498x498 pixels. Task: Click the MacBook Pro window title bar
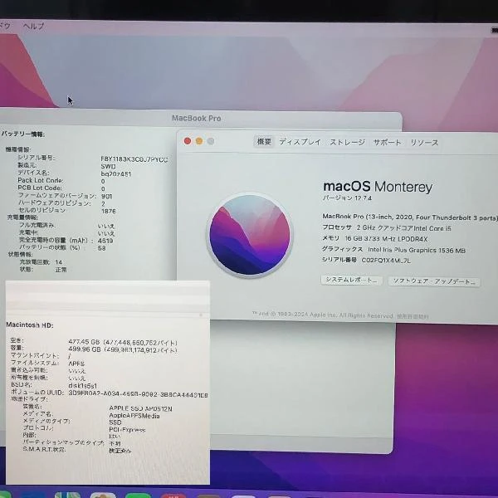[197, 119]
